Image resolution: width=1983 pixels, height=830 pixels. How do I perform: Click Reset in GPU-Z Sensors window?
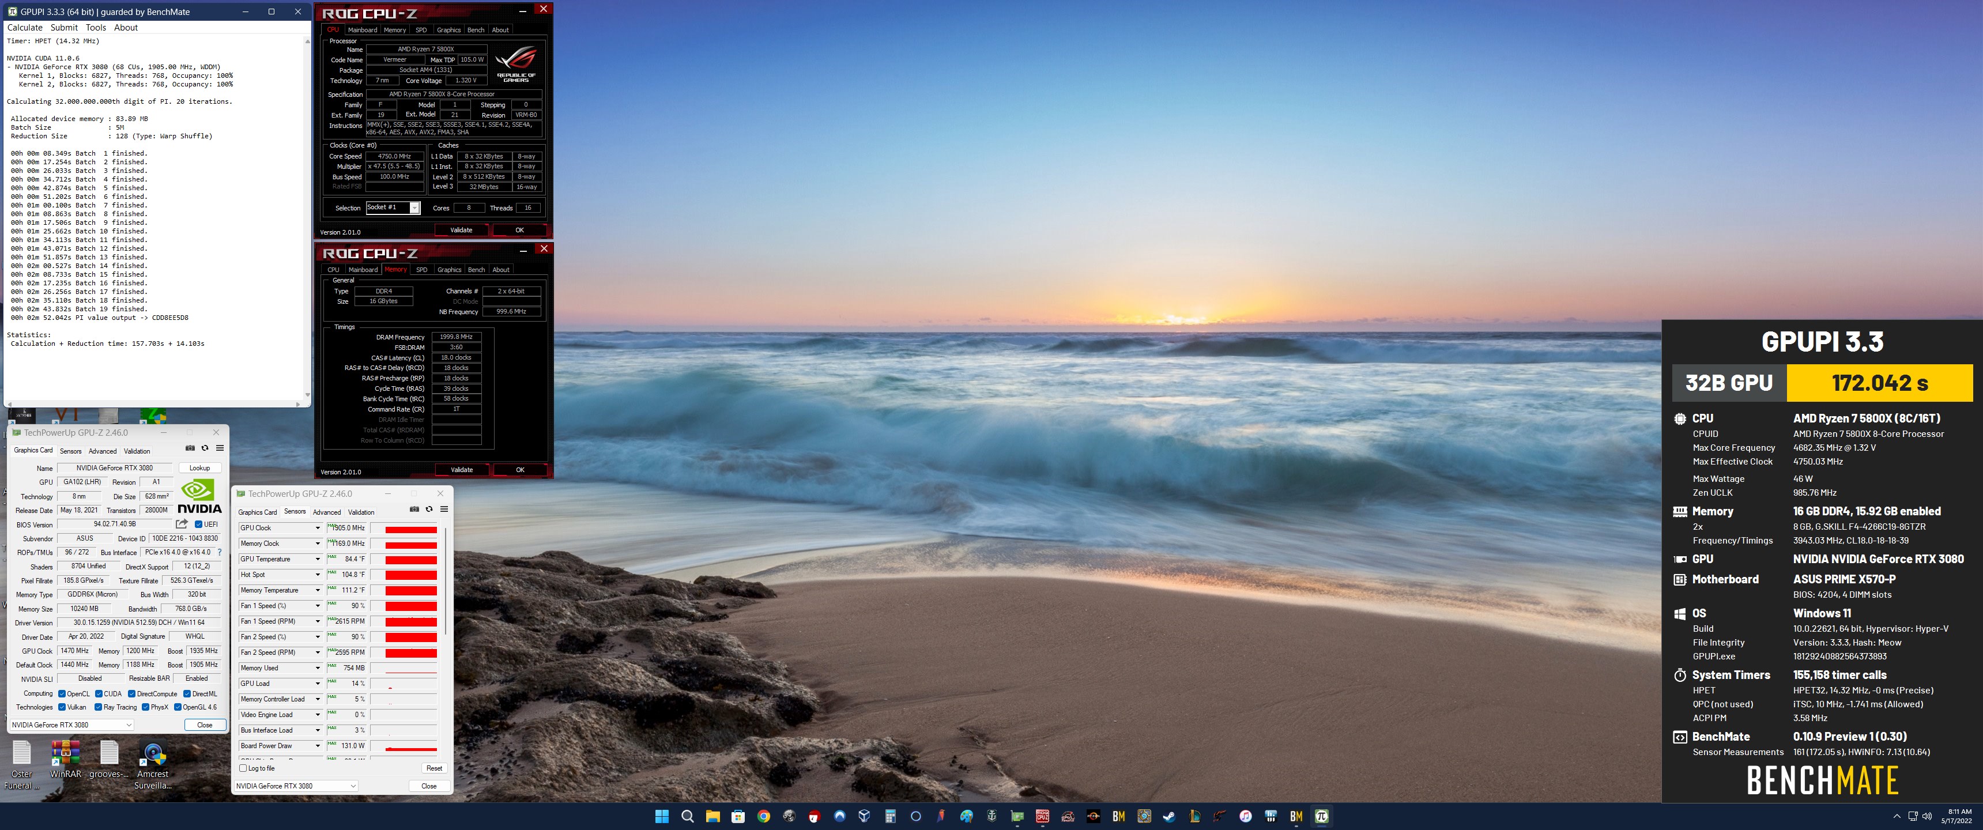click(434, 768)
